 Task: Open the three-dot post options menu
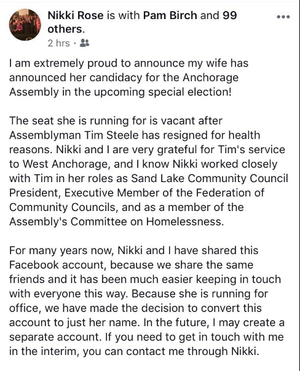283,17
